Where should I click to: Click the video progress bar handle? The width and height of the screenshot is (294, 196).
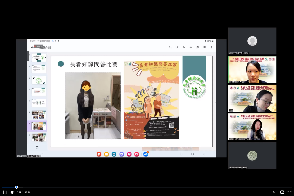pyautogui.click(x=16, y=187)
